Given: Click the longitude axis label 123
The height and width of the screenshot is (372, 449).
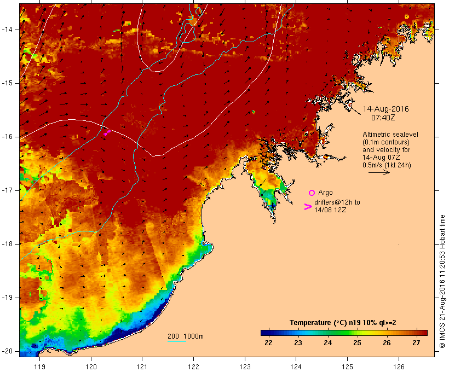Looking at the screenshot, I should 245,367.
